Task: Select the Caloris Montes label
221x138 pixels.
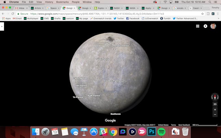Action: coord(80,78)
